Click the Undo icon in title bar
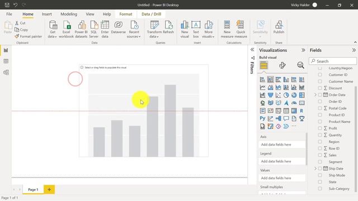This screenshot has height=201, width=358. point(15,5)
